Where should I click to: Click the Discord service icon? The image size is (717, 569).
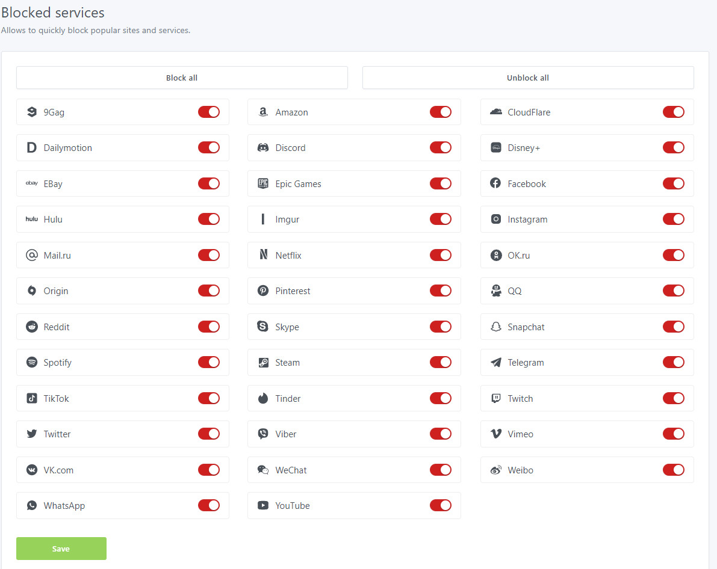(263, 147)
